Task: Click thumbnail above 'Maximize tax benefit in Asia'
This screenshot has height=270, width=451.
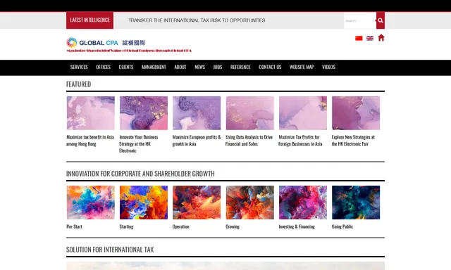Action: (x=91, y=113)
